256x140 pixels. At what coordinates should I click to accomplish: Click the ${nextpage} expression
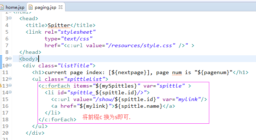[129, 72]
